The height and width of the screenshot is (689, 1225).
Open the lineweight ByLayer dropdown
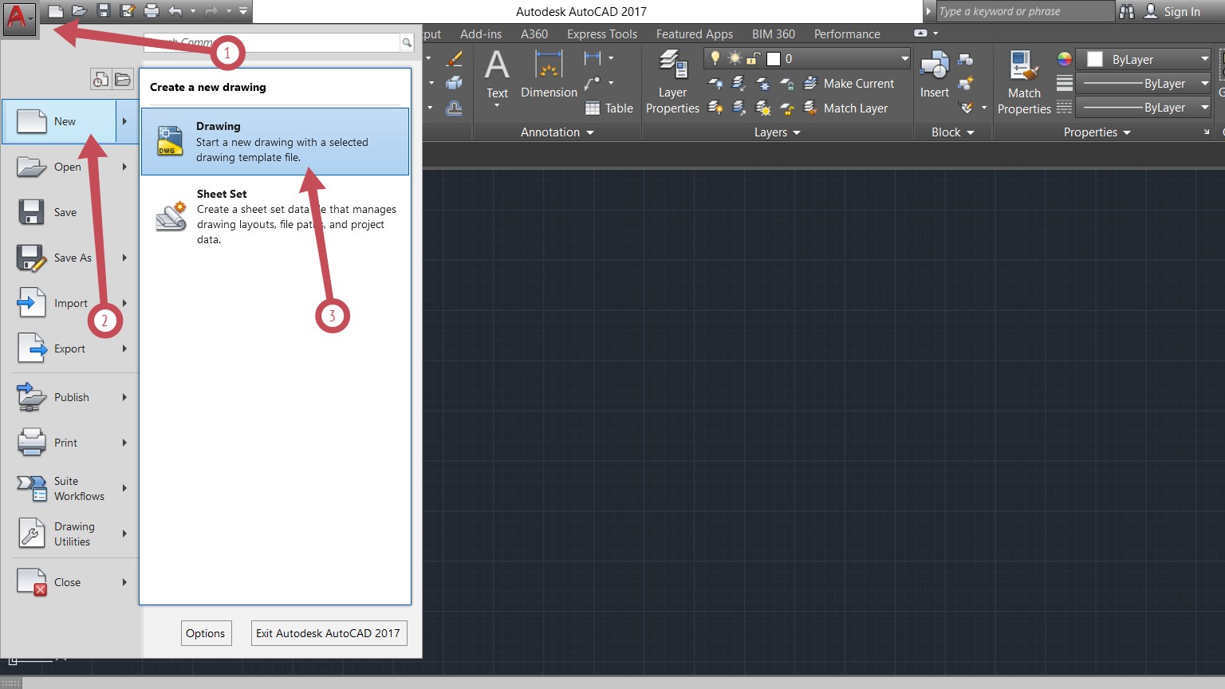(1144, 83)
